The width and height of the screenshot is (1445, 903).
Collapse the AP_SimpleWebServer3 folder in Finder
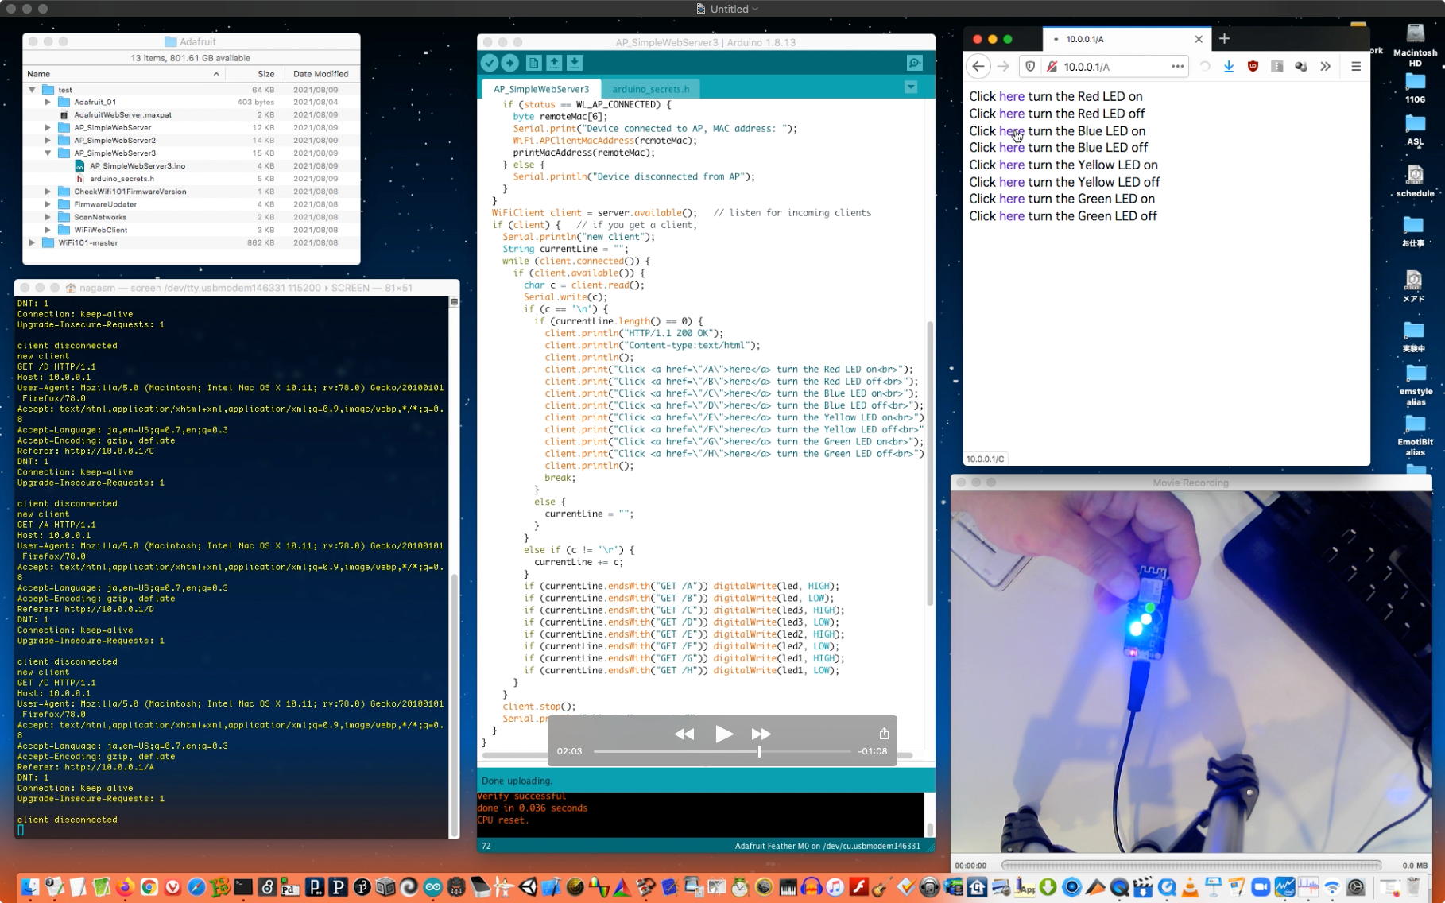48,153
